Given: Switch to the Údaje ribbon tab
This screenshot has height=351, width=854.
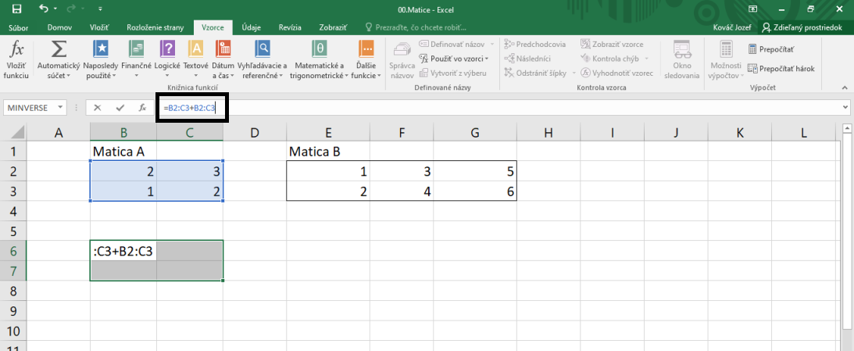Looking at the screenshot, I should 251,27.
